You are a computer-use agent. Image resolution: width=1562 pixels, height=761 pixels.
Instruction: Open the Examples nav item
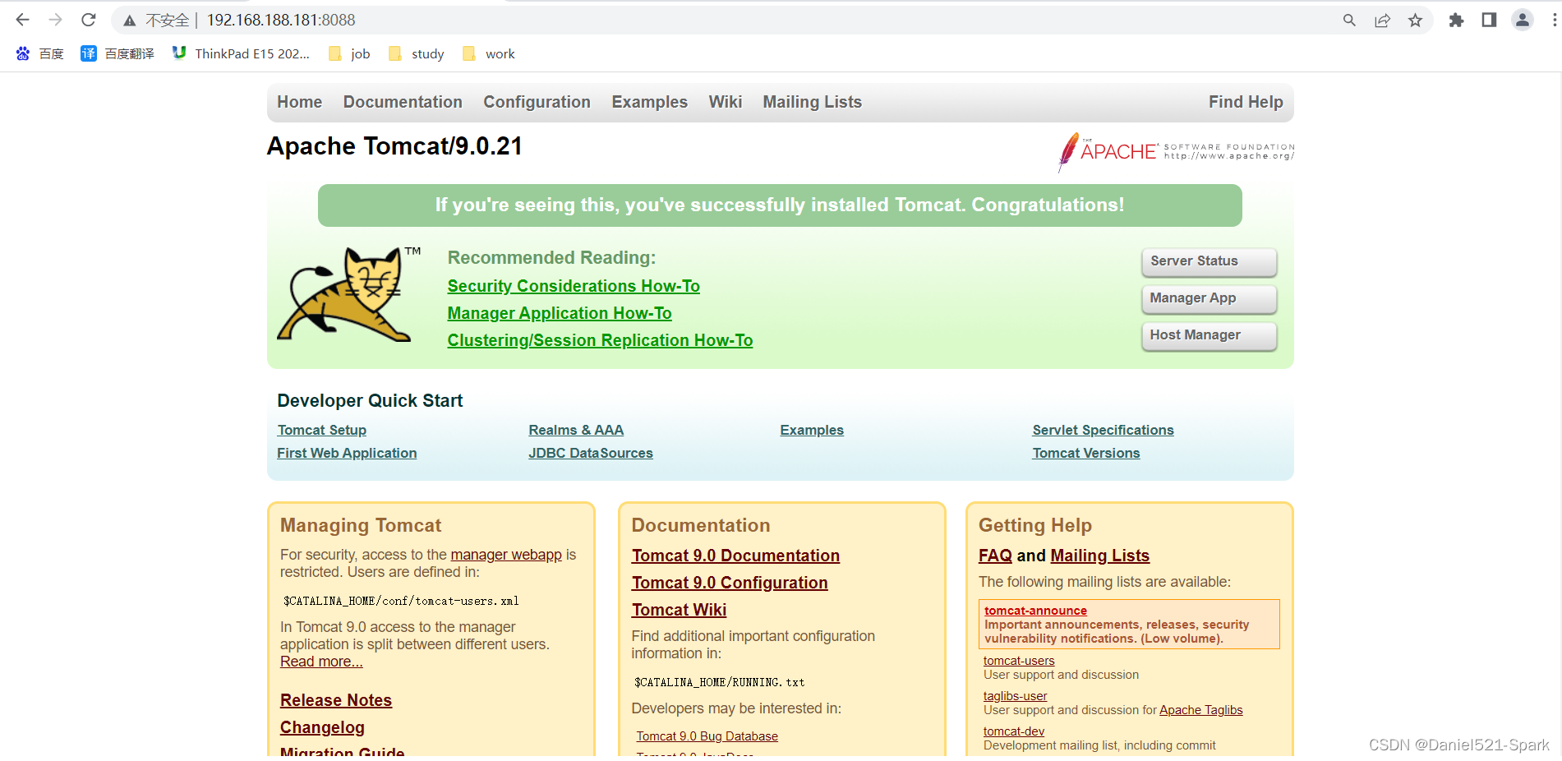pos(649,102)
